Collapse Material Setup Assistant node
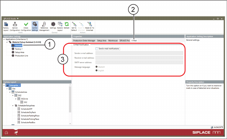 [x=7, y=42]
